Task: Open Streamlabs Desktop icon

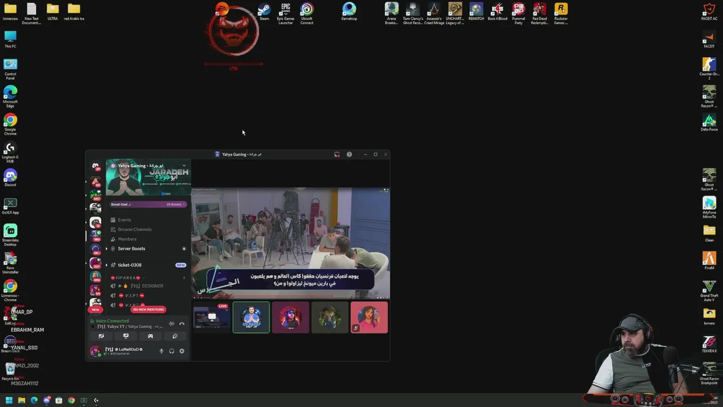Action: [10, 235]
